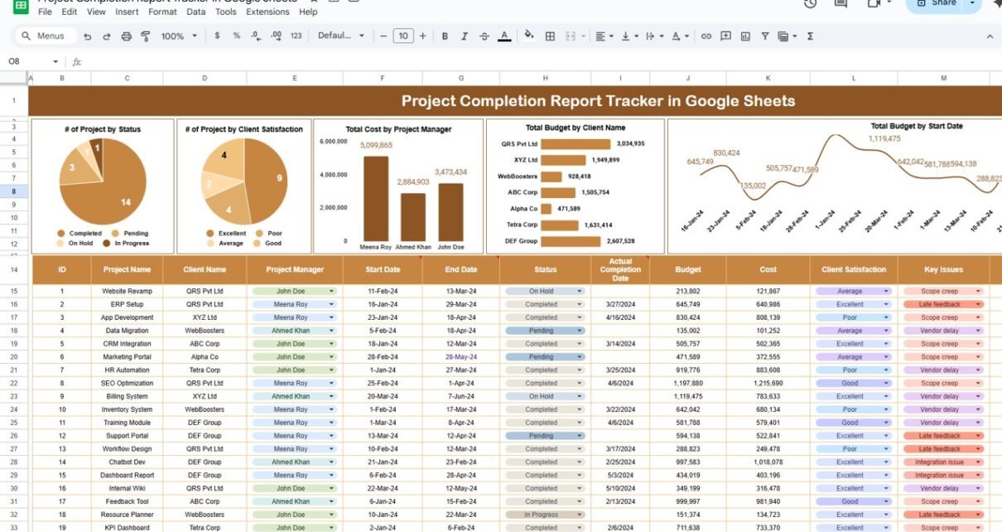
Task: Open the Name box O8 dropdown arrow
Action: point(56,62)
